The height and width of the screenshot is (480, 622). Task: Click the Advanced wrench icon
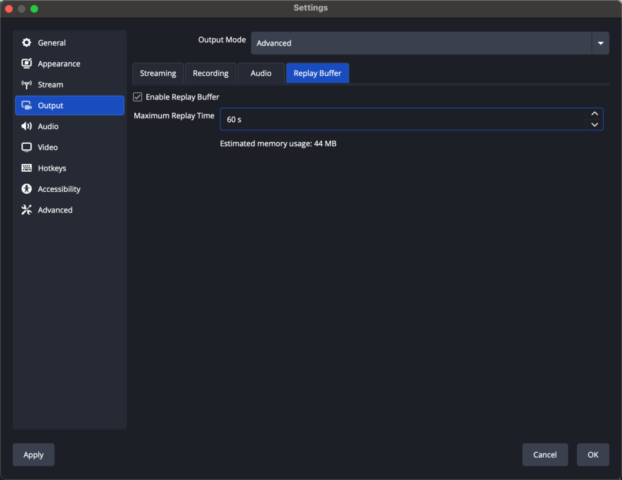27,209
